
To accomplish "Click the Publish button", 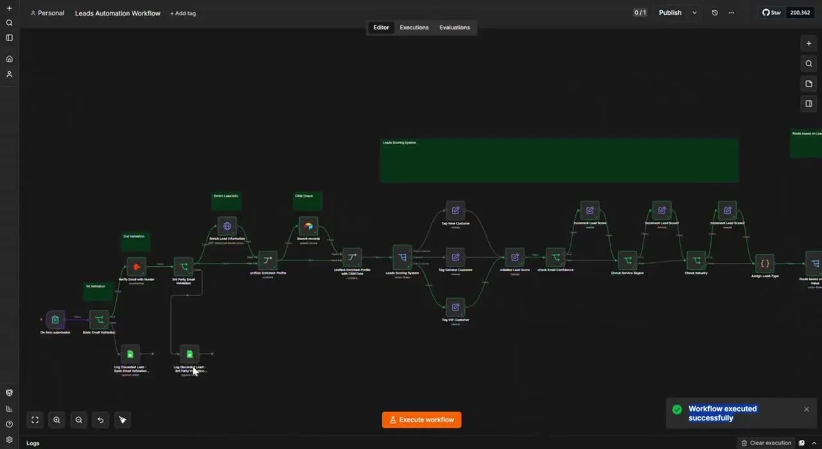I will [x=670, y=13].
